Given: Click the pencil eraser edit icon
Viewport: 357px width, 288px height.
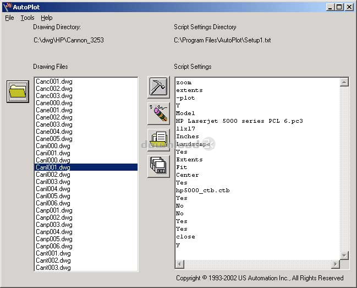Looking at the screenshot, I should click(x=158, y=113).
